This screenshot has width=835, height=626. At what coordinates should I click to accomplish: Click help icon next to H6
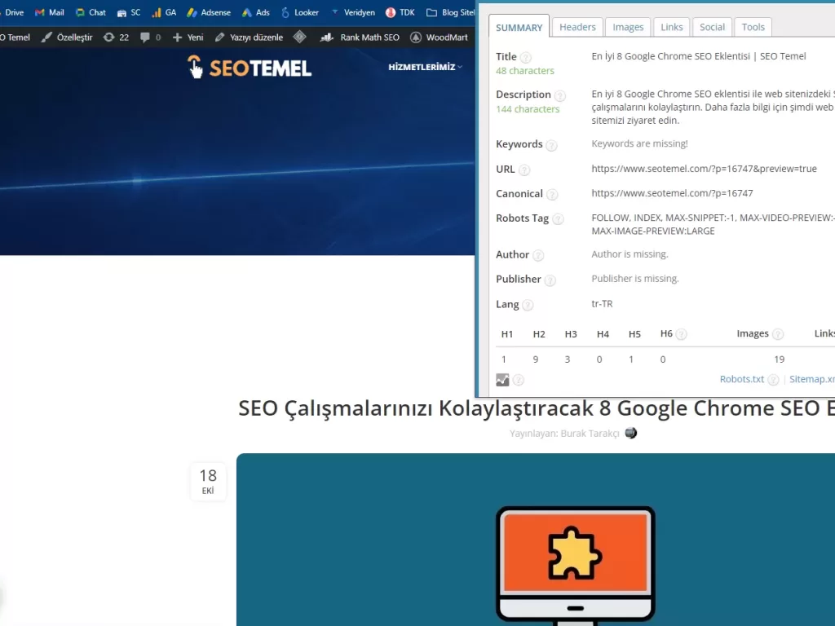(681, 334)
